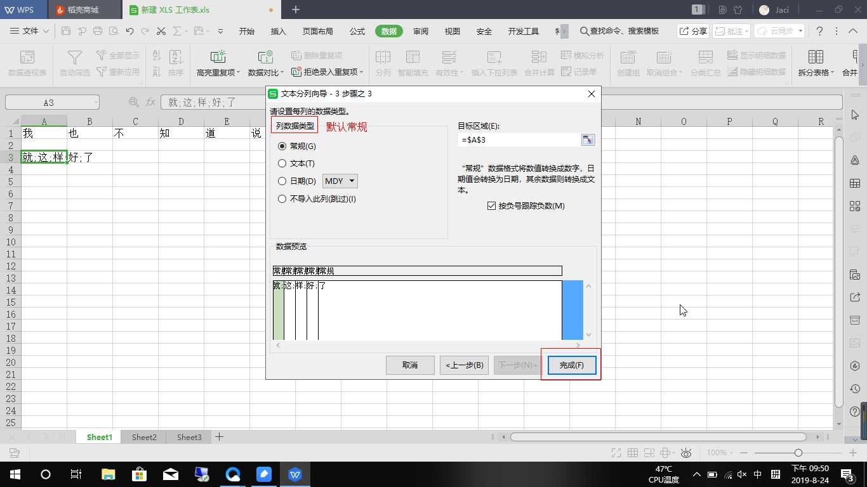Viewport: 867px width, 487px height.
Task: Select 常规(G) radio button
Action: point(297,146)
